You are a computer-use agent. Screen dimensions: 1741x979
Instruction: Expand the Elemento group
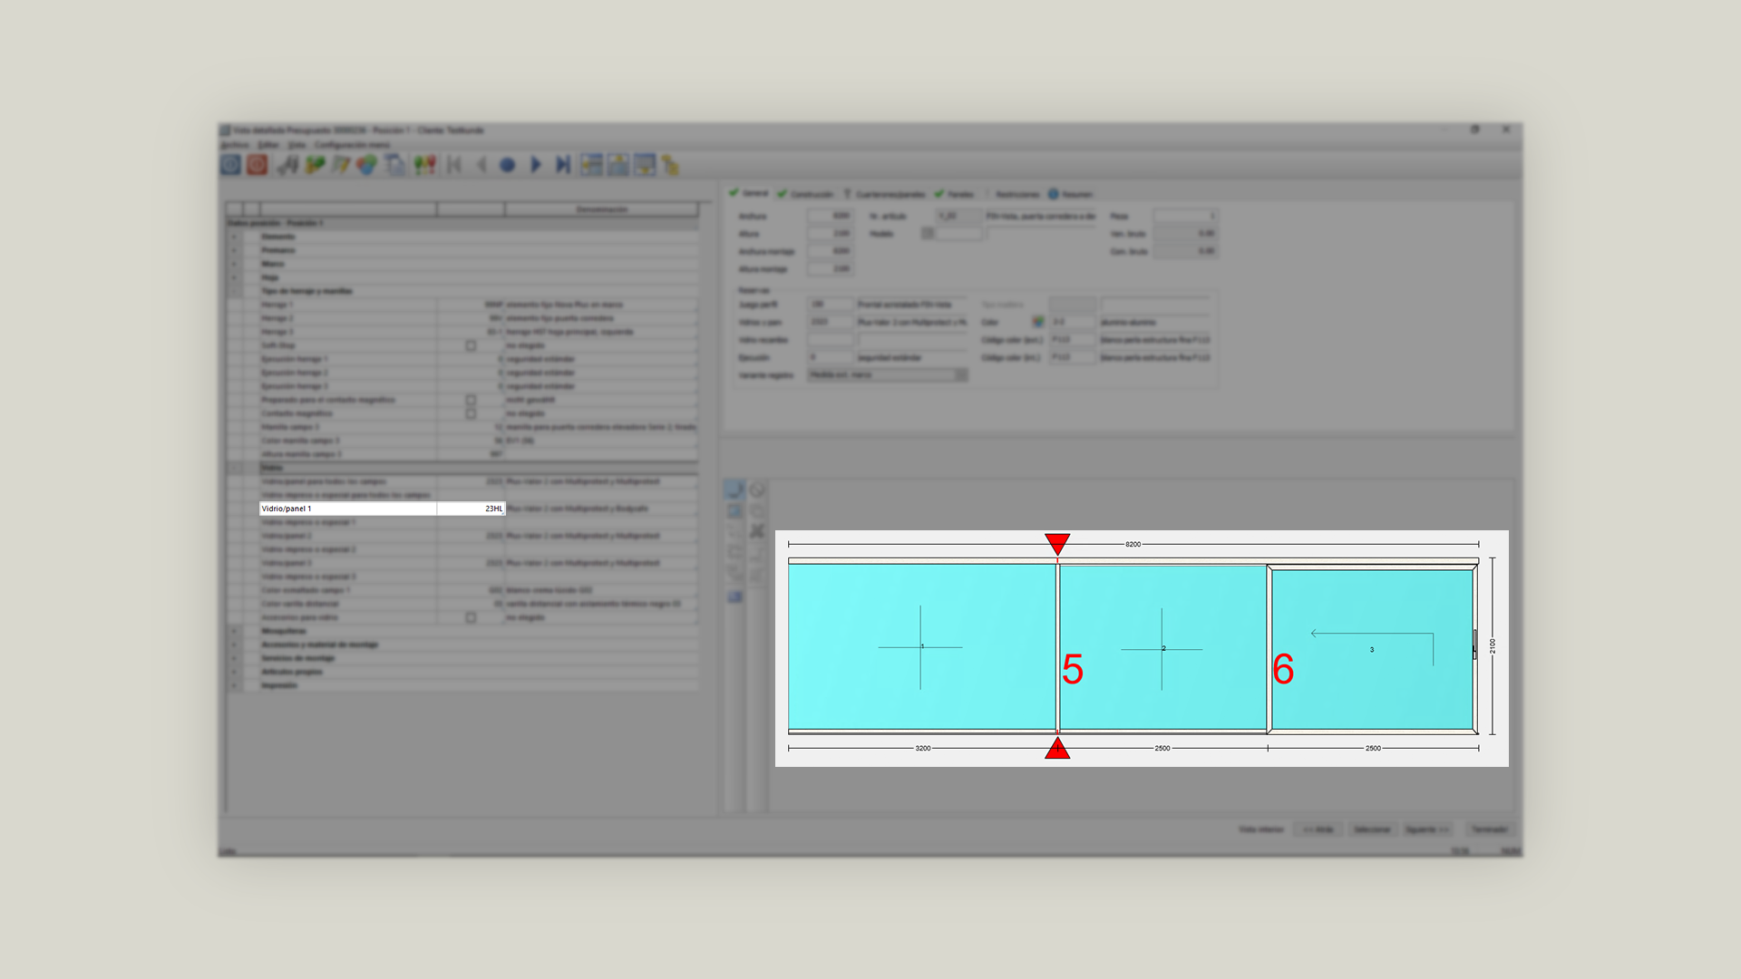coord(234,237)
